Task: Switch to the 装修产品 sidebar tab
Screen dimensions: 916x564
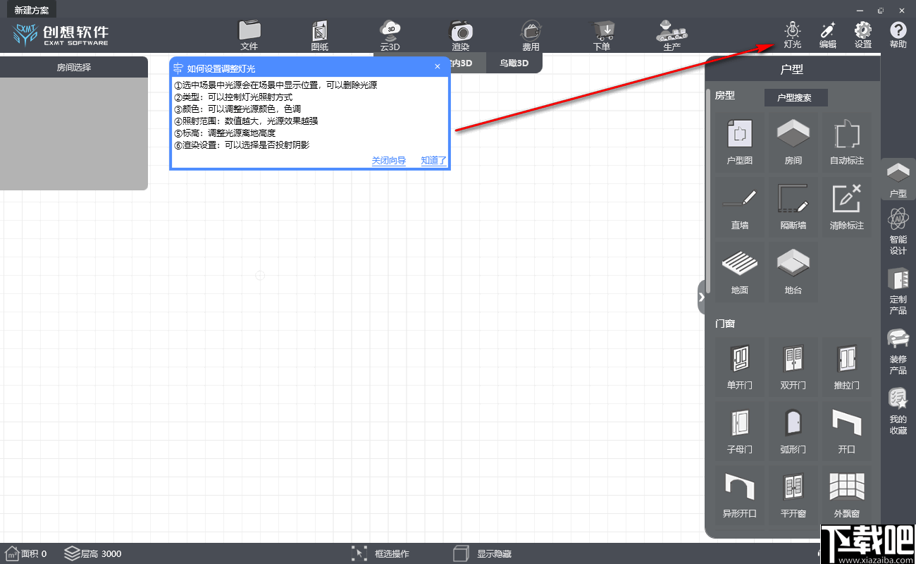Action: coord(898,352)
